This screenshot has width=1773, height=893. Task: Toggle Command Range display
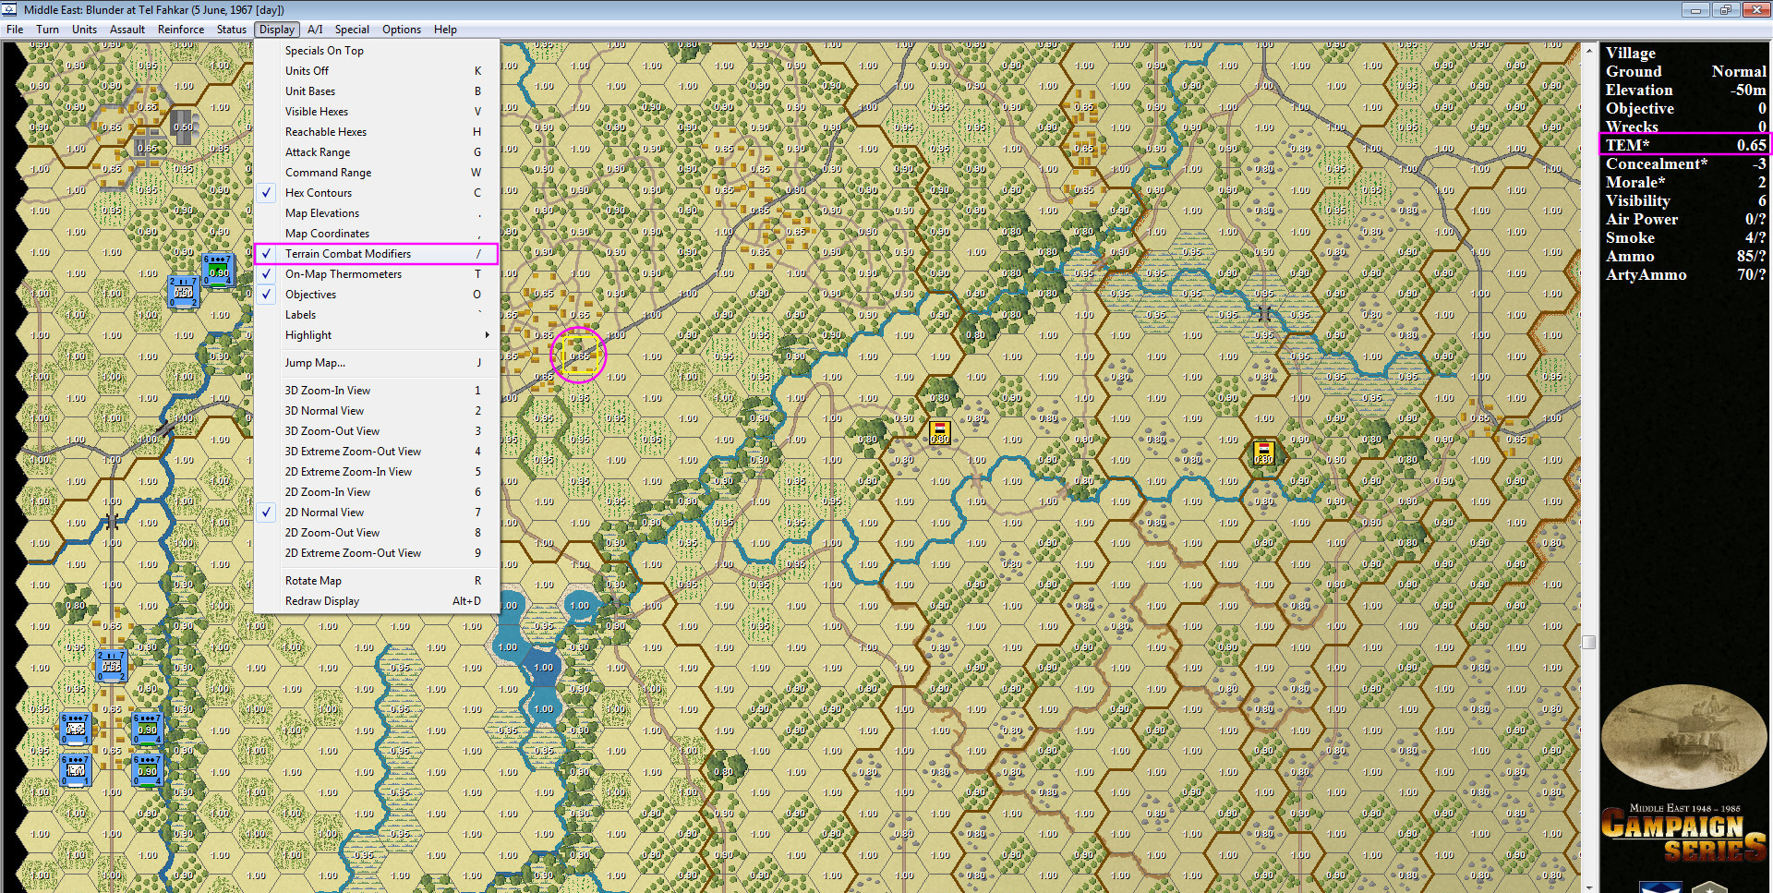[377, 173]
